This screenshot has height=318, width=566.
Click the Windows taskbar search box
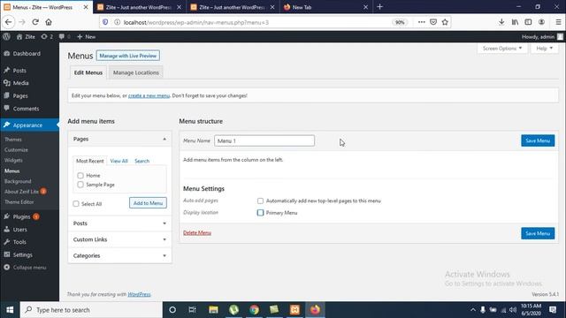(x=91, y=310)
